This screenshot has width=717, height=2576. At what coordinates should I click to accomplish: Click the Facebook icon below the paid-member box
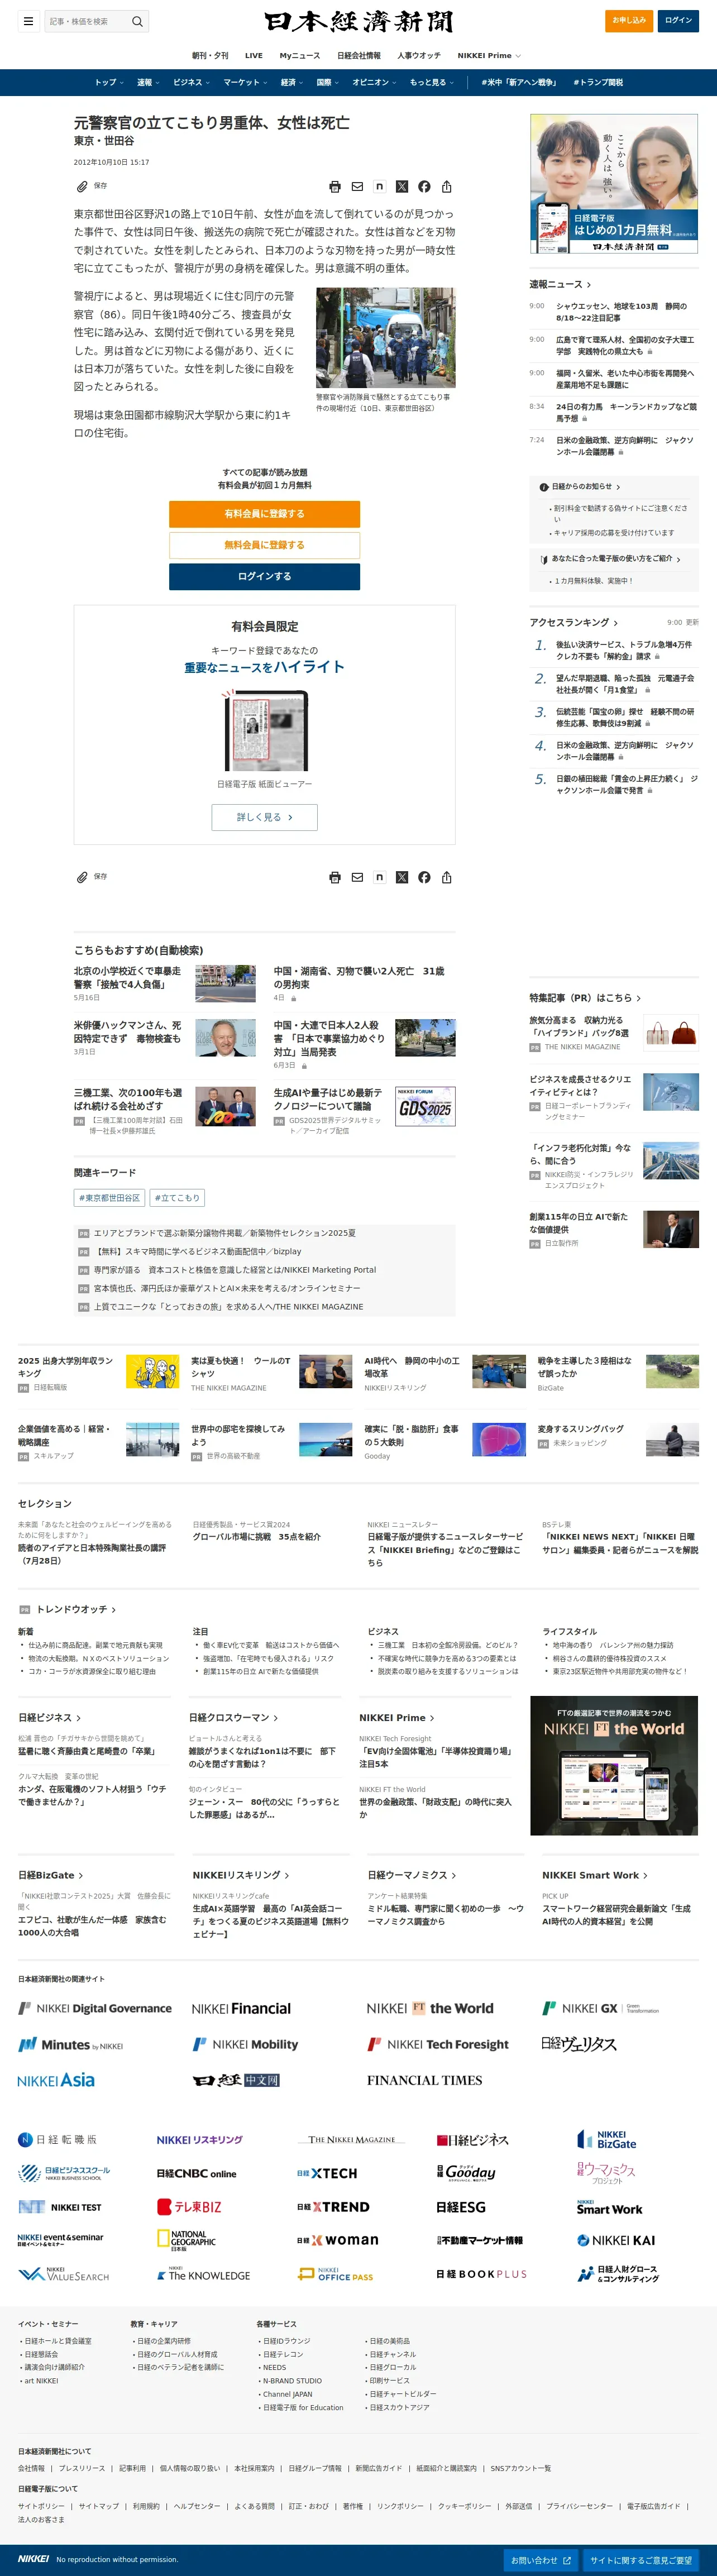tap(424, 878)
